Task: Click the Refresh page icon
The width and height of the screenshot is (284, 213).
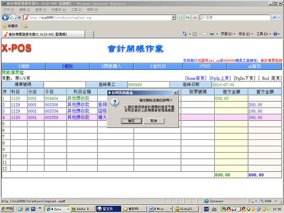Action: point(187,17)
